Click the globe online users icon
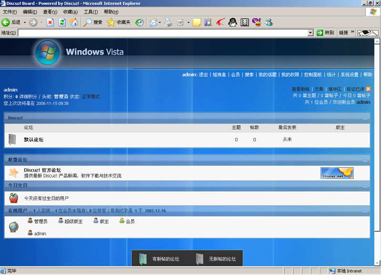Image resolution: width=381 pixels, height=275 pixels. point(14,227)
